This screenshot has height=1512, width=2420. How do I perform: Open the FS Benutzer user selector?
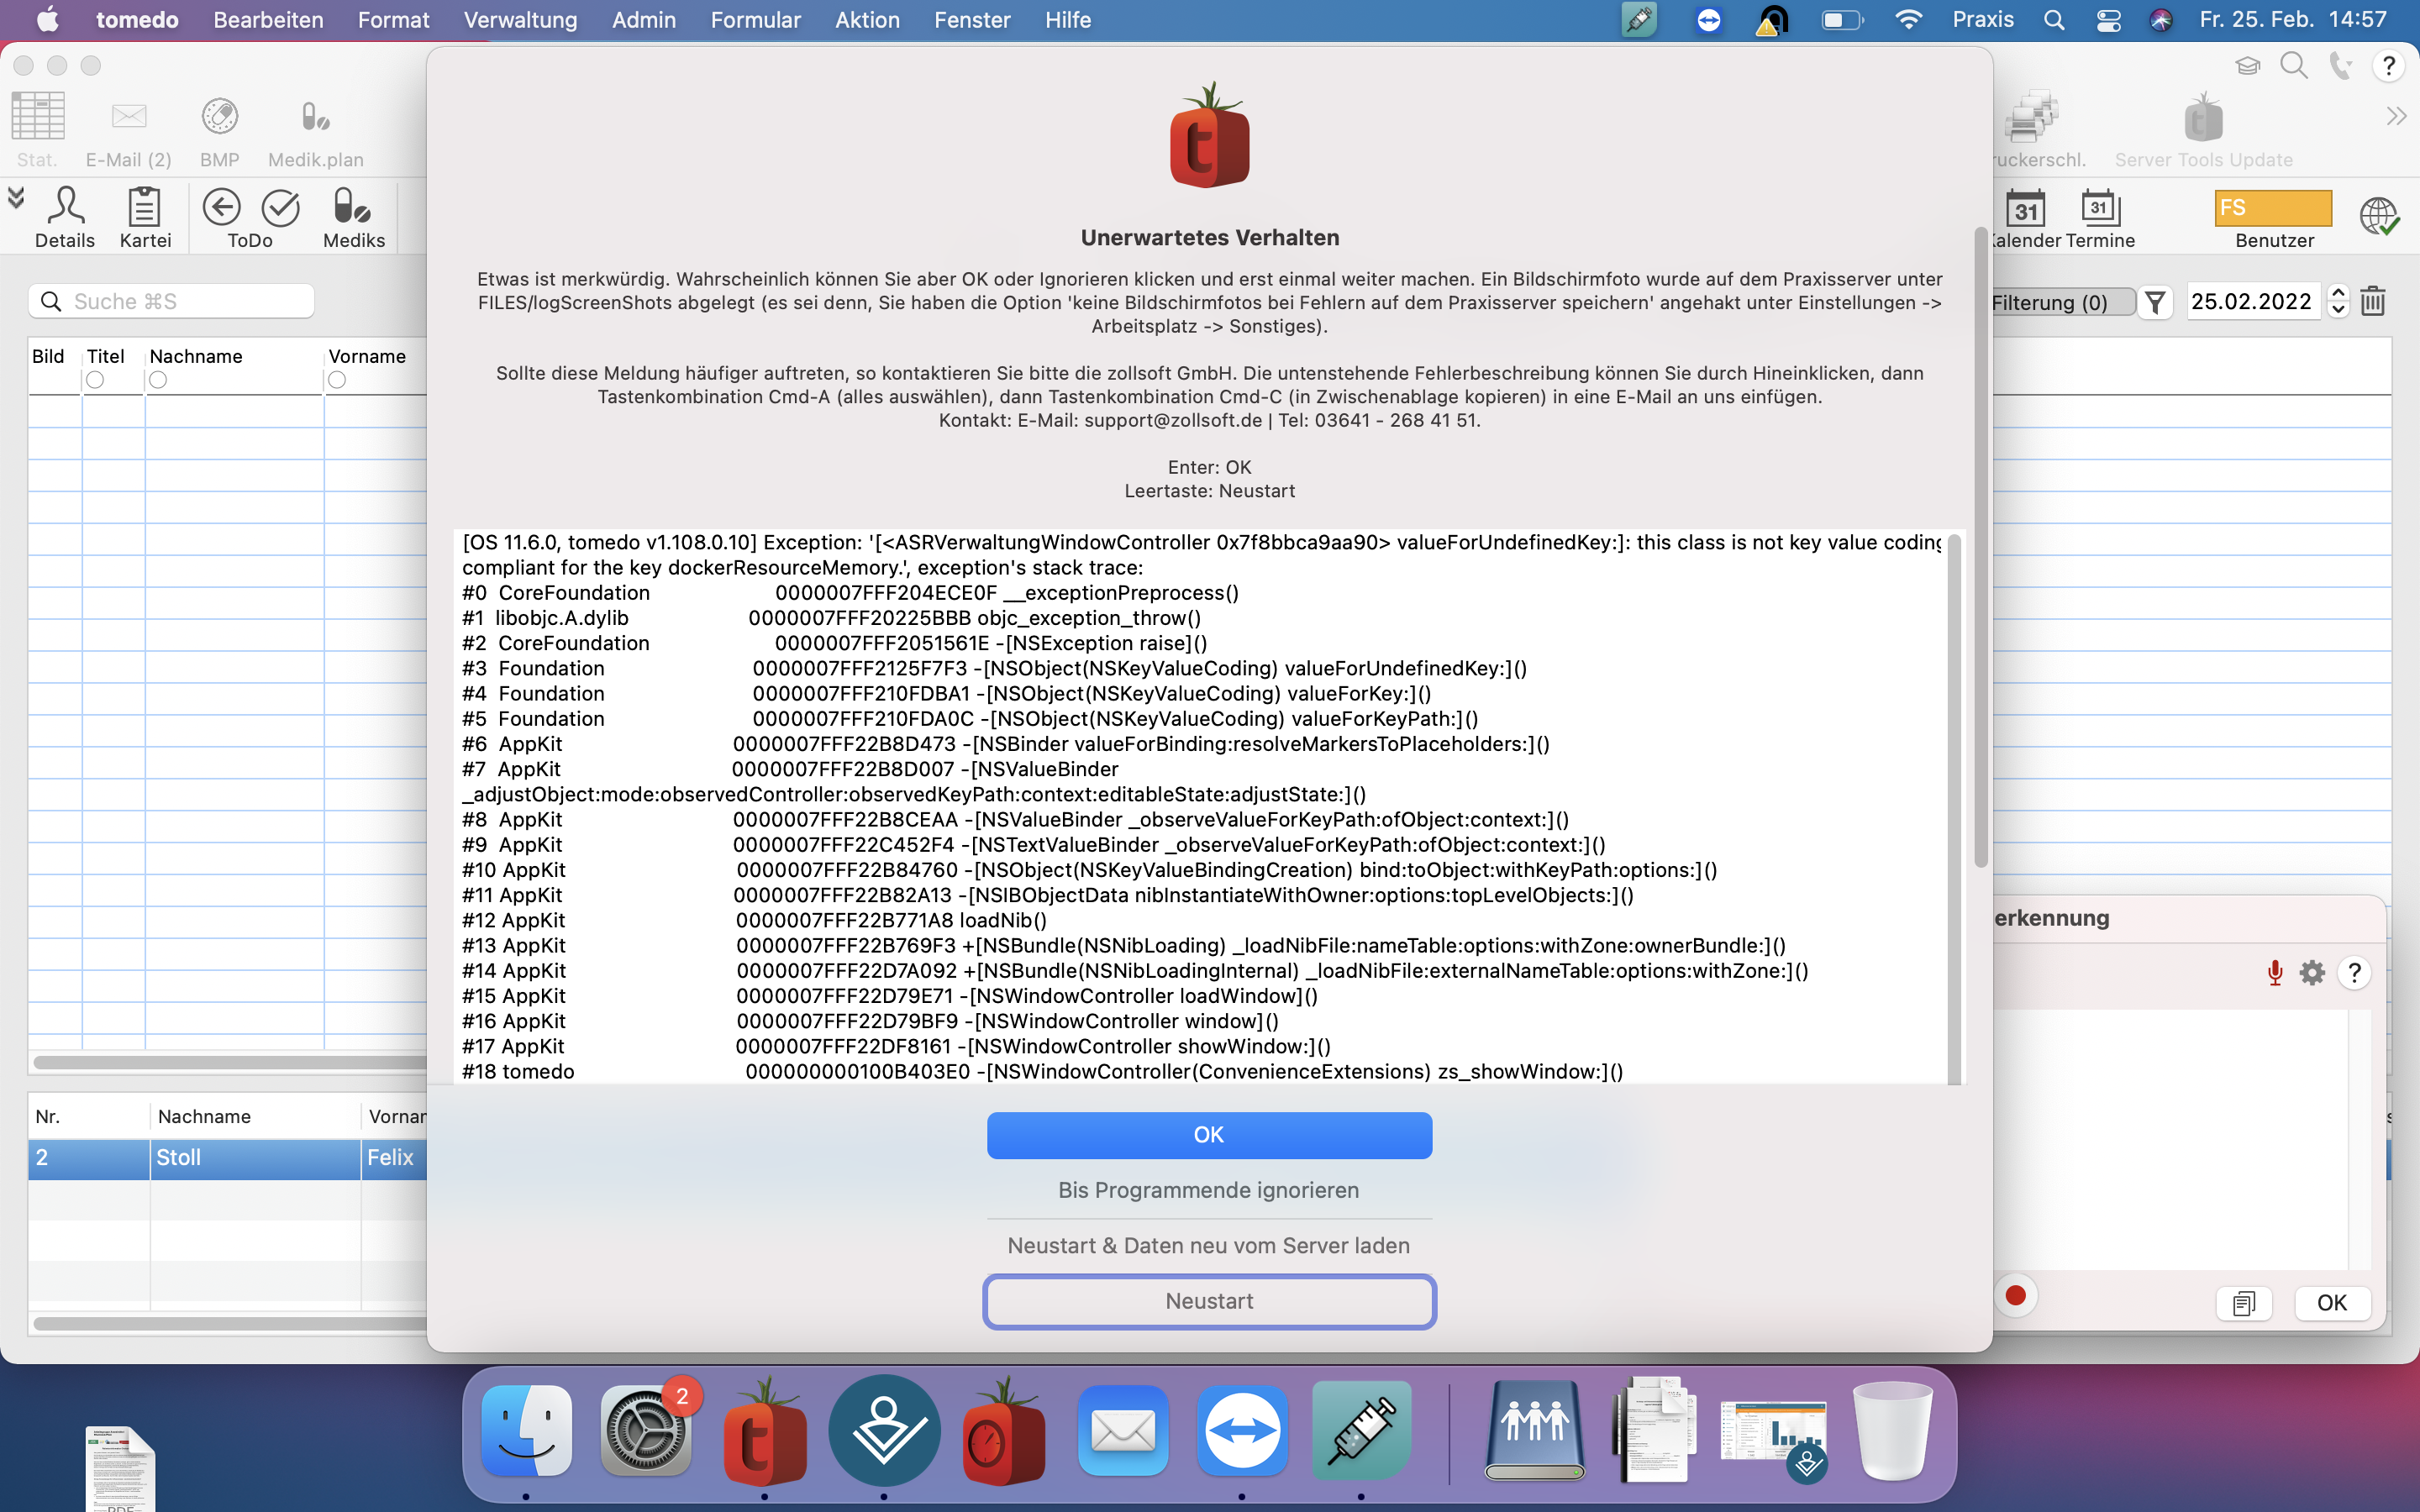pos(2272,208)
